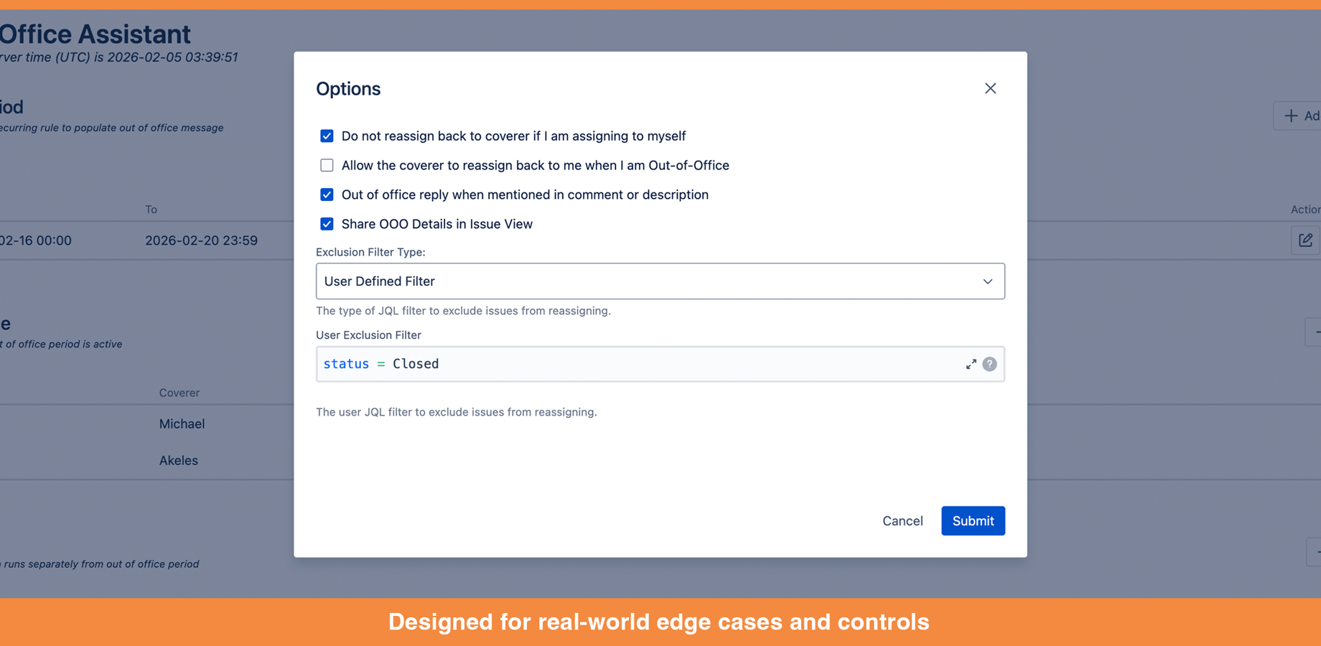Click the help circle beside the status filter

pyautogui.click(x=989, y=364)
